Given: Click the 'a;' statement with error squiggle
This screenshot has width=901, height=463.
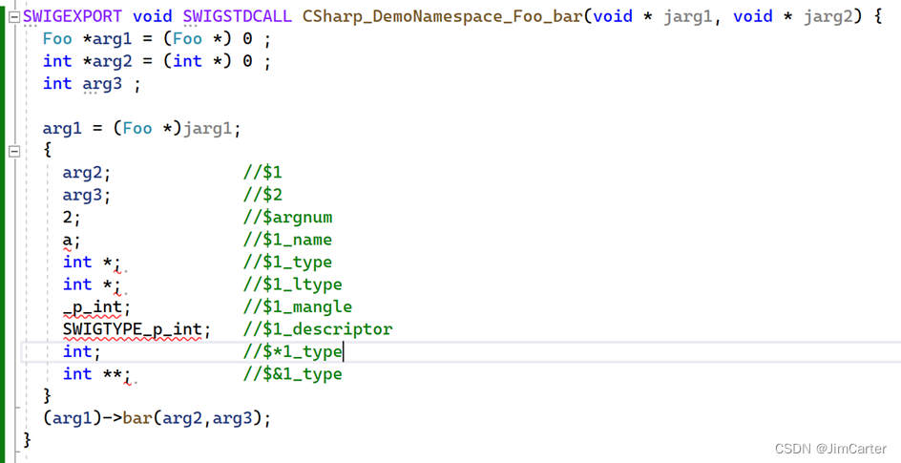Looking at the screenshot, I should click(x=72, y=241).
